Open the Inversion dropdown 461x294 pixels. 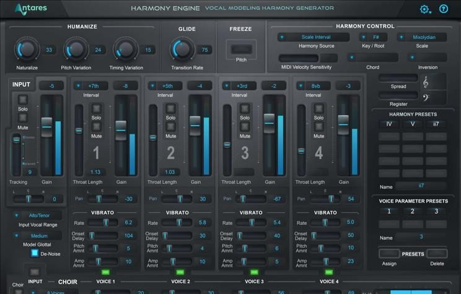tap(428, 58)
